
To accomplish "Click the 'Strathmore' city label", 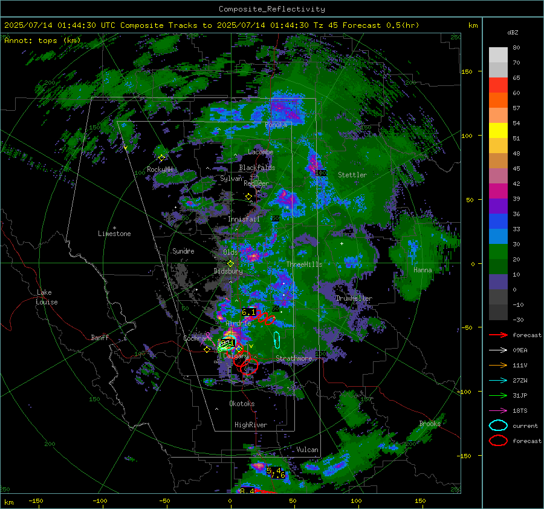I will [x=294, y=358].
